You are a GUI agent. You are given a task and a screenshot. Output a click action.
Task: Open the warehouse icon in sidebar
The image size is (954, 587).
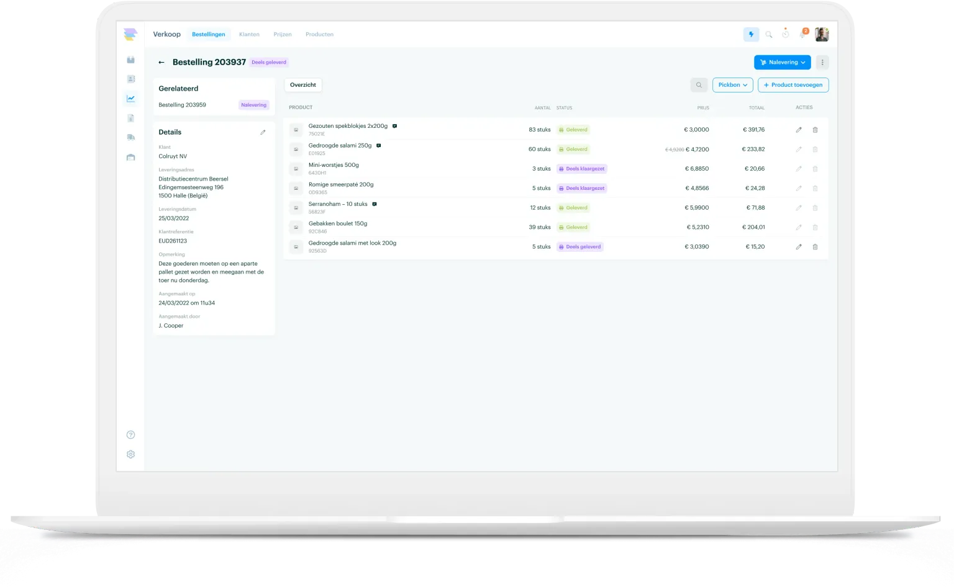pos(130,158)
